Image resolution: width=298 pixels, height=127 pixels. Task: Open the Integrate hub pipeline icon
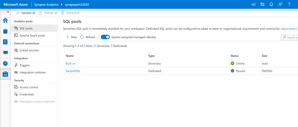(5, 52)
